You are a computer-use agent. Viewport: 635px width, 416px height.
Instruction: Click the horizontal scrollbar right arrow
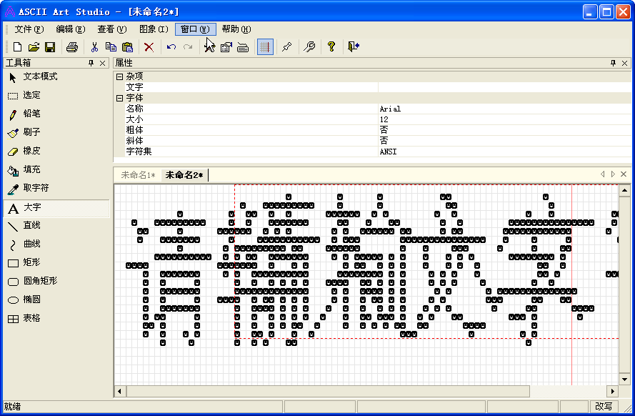(612, 391)
